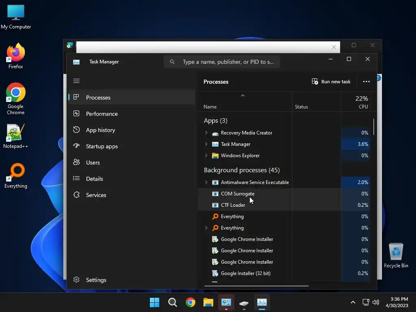Click the Antimalware Service Executable icon

(215, 182)
